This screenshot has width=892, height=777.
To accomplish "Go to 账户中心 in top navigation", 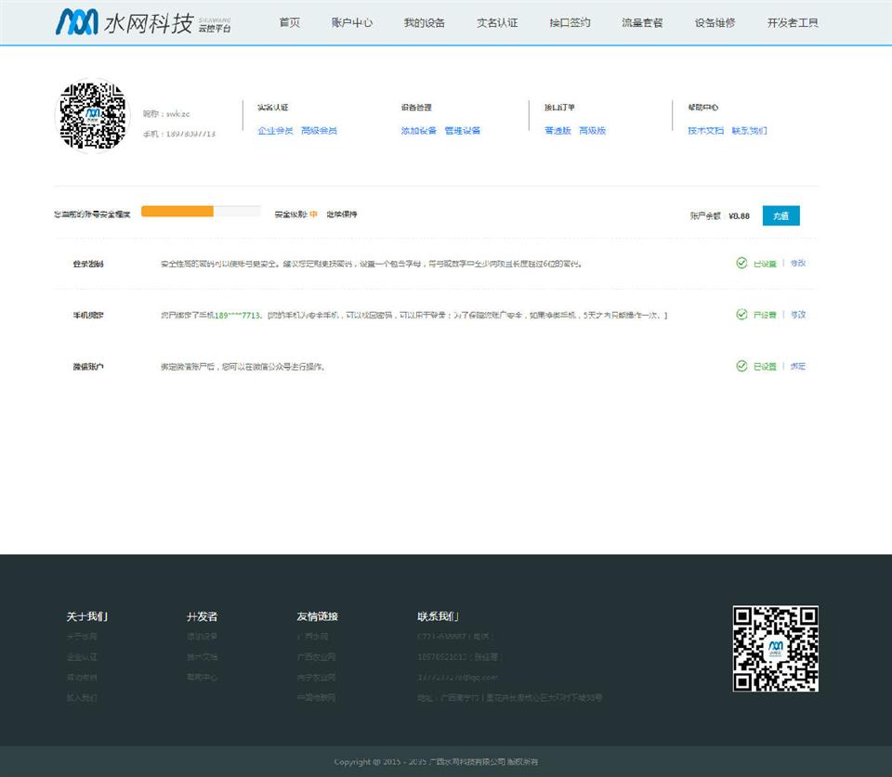I will [352, 22].
